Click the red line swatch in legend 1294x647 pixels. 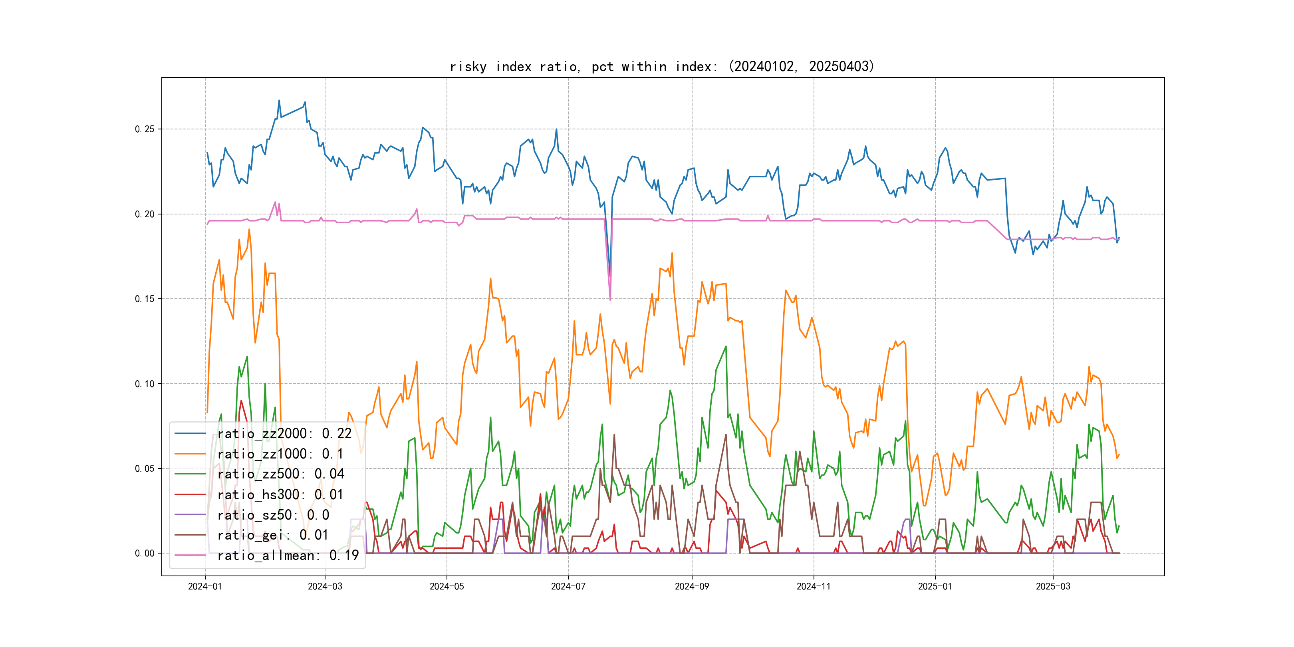coord(190,495)
